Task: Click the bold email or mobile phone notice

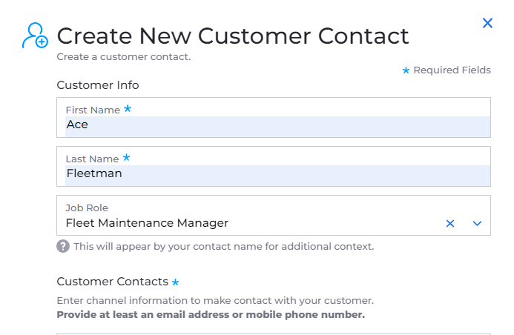Action: click(x=211, y=315)
